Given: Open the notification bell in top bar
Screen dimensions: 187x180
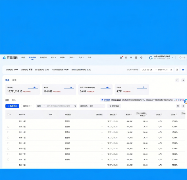Looking at the screenshot, I should 131,57.
